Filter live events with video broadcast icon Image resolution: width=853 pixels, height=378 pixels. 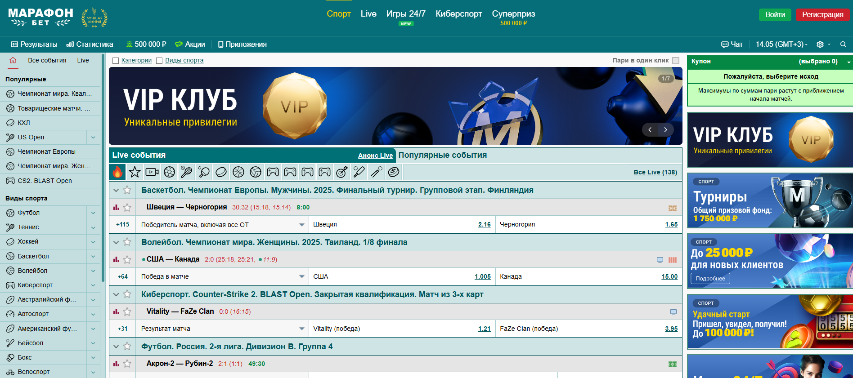pyautogui.click(x=152, y=172)
